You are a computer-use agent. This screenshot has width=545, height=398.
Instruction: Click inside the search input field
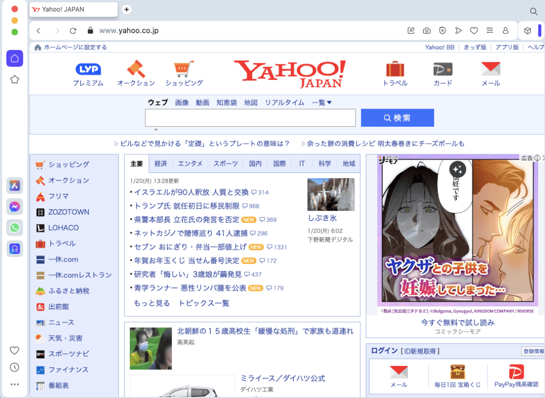[x=250, y=117]
